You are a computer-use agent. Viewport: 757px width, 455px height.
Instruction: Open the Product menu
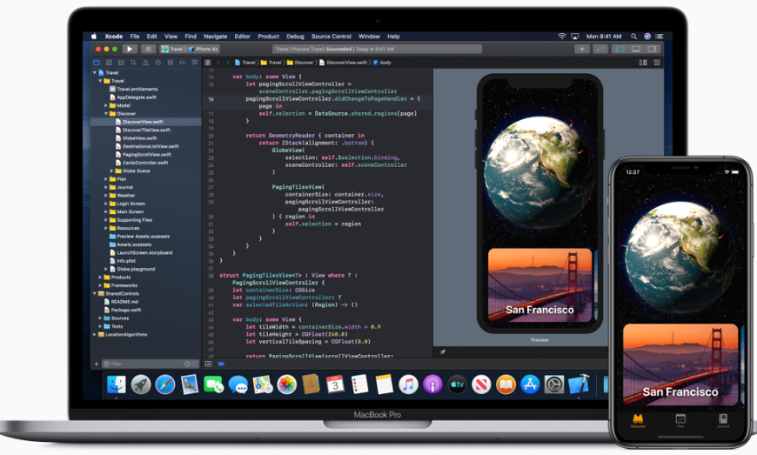click(x=268, y=37)
